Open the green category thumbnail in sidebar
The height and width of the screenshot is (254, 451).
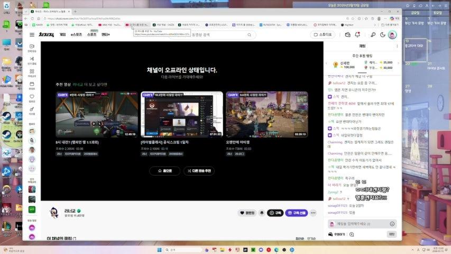32,210
